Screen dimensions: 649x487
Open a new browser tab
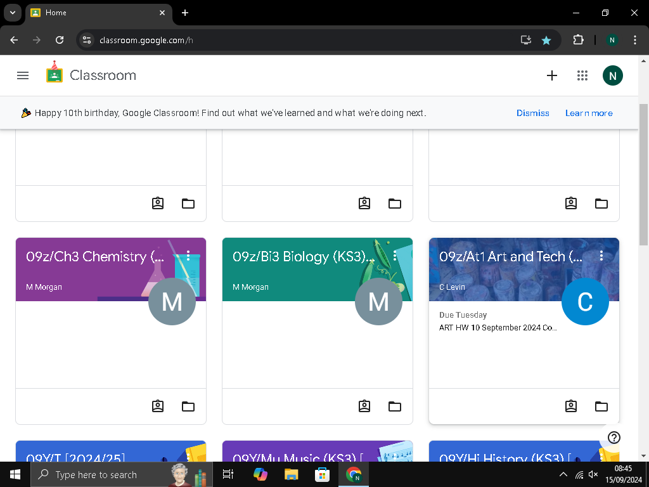click(185, 13)
